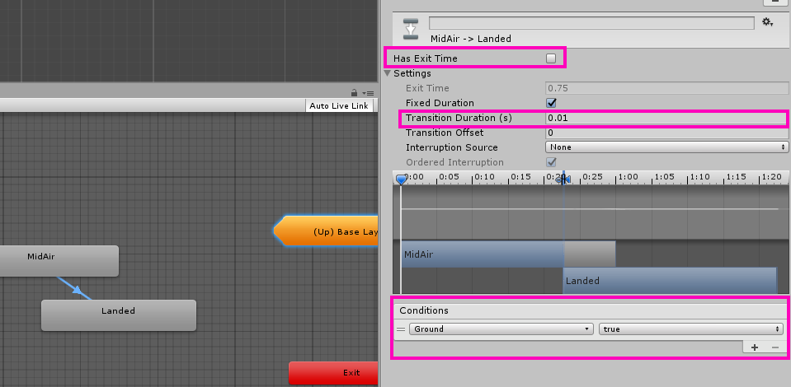The height and width of the screenshot is (387, 791).
Task: Select the MidAir state node
Action: click(x=59, y=261)
